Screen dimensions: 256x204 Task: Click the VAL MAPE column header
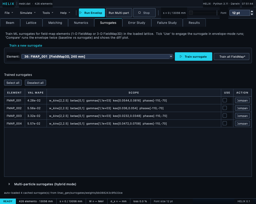coord(36,93)
